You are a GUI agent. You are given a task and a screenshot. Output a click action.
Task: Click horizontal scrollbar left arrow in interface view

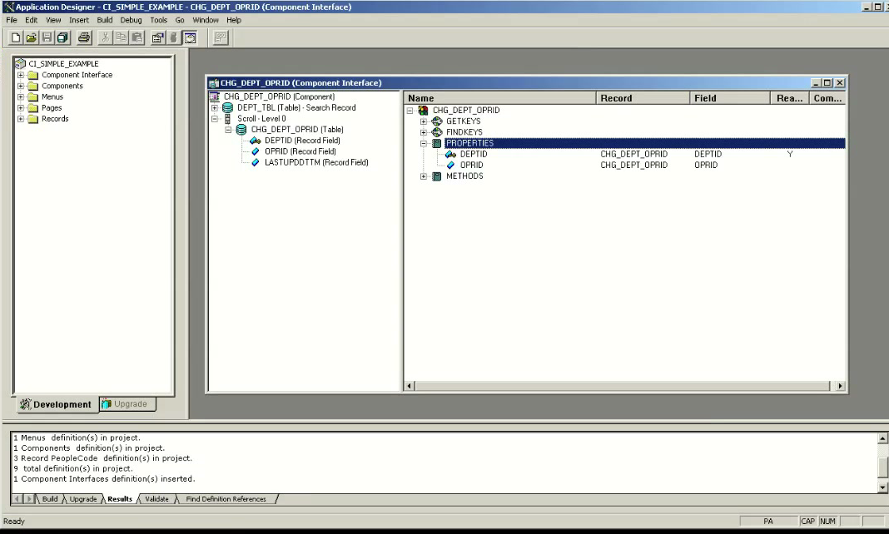click(410, 386)
